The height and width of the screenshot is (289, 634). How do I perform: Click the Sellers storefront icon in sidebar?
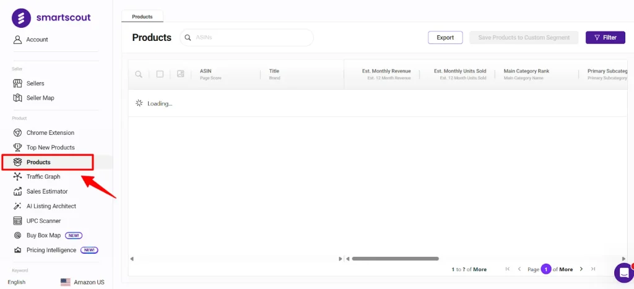click(x=18, y=84)
